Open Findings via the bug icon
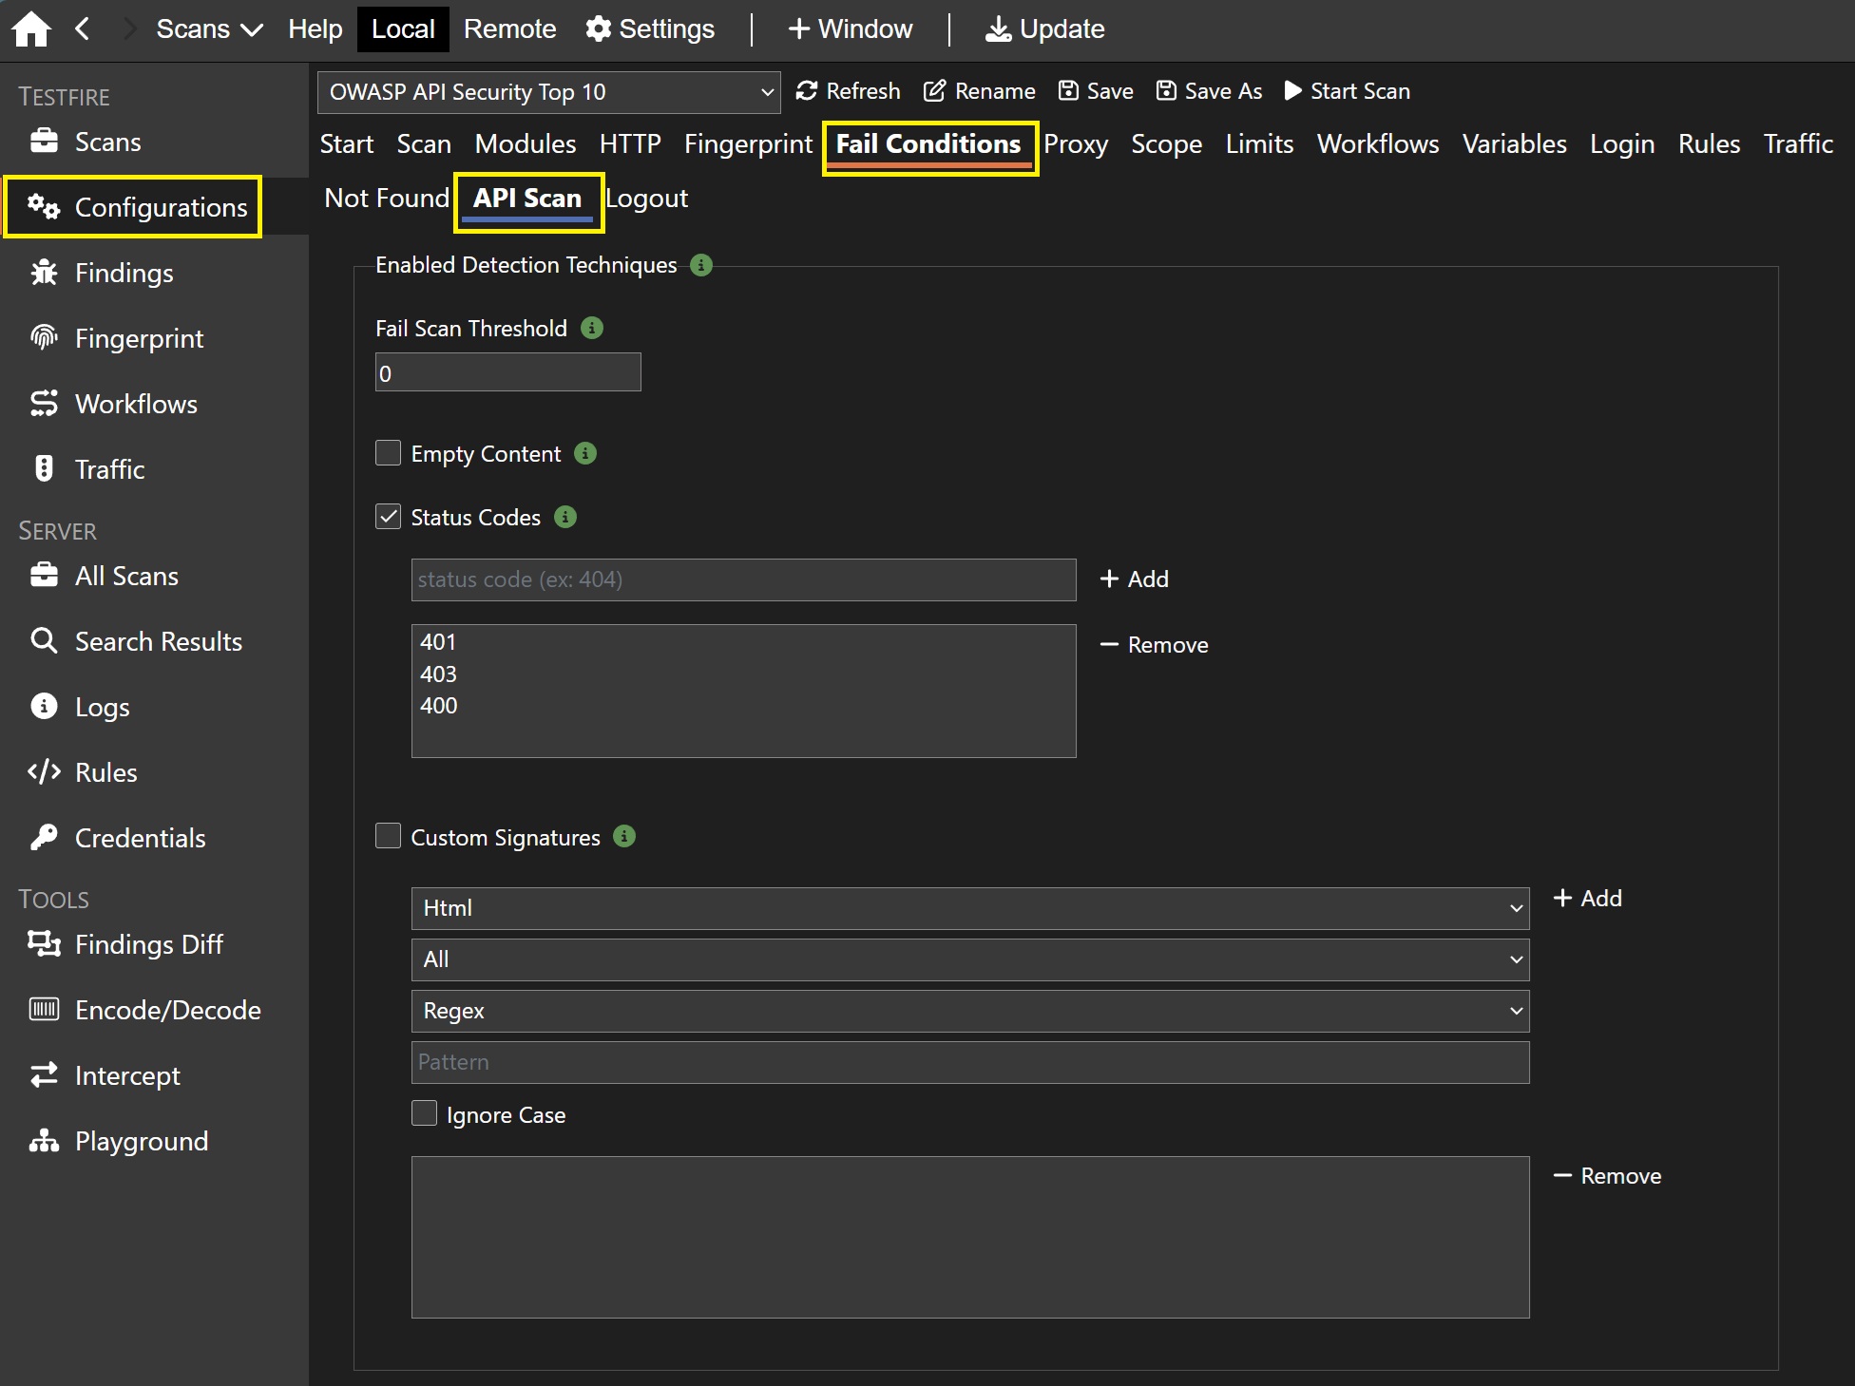The image size is (1855, 1386). click(44, 273)
